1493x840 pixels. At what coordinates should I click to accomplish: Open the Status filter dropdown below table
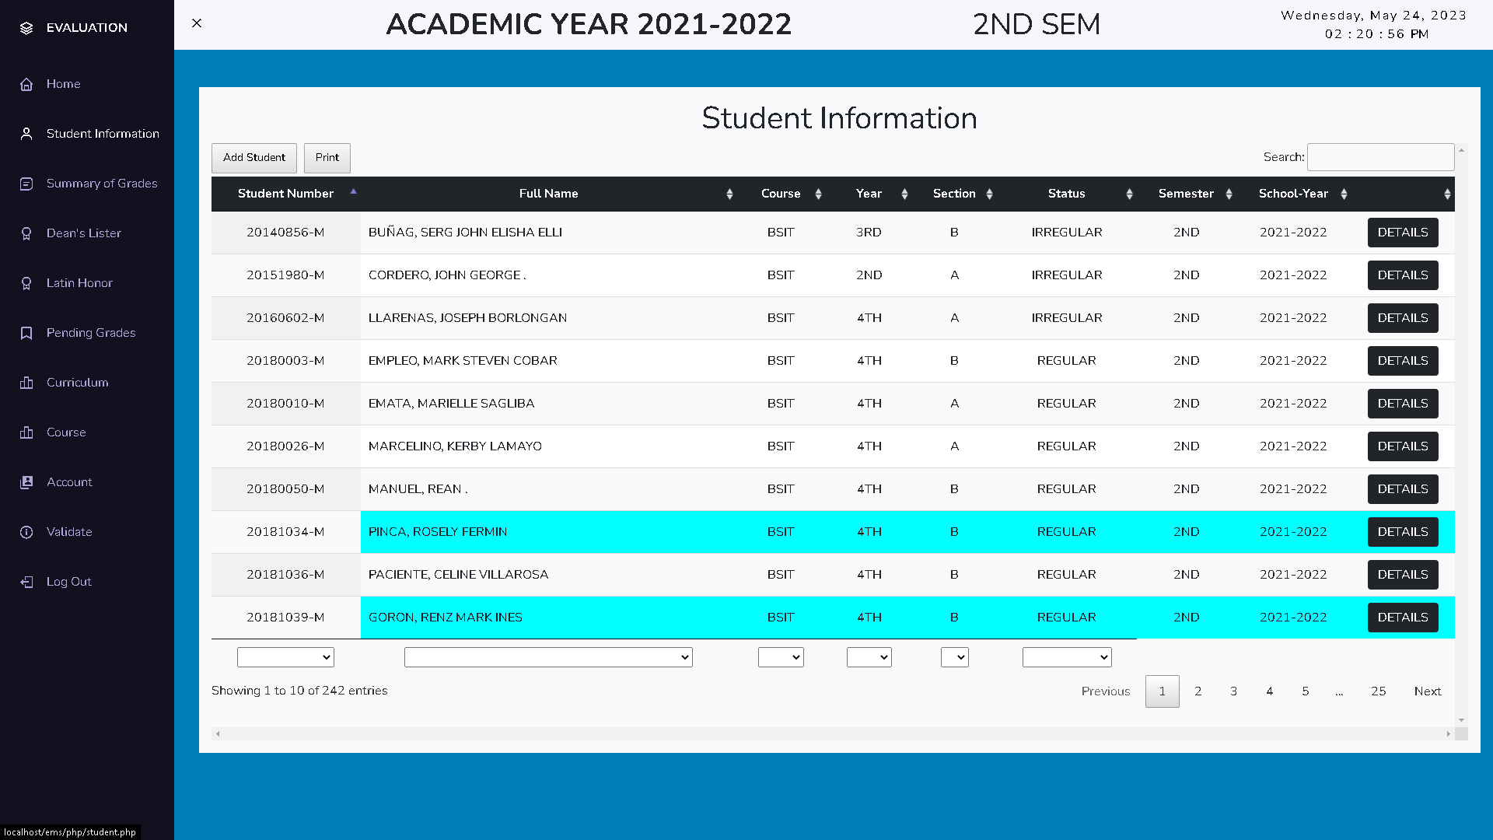(1066, 657)
